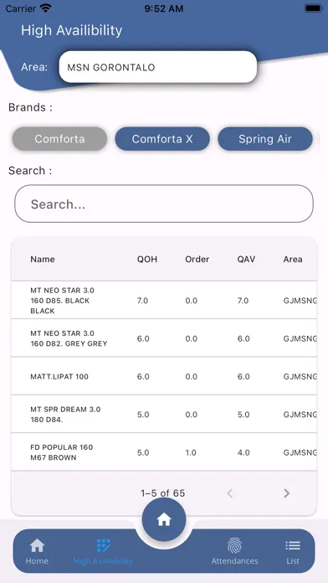The width and height of the screenshot is (328, 583).
Task: Select MT SPR DREAM 3.0 180 row
Action: 164,414
